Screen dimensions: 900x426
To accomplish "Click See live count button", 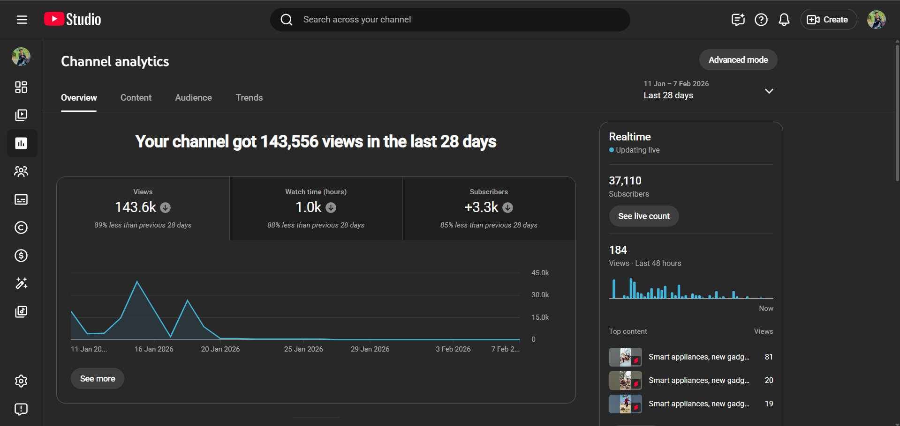I will 643,216.
